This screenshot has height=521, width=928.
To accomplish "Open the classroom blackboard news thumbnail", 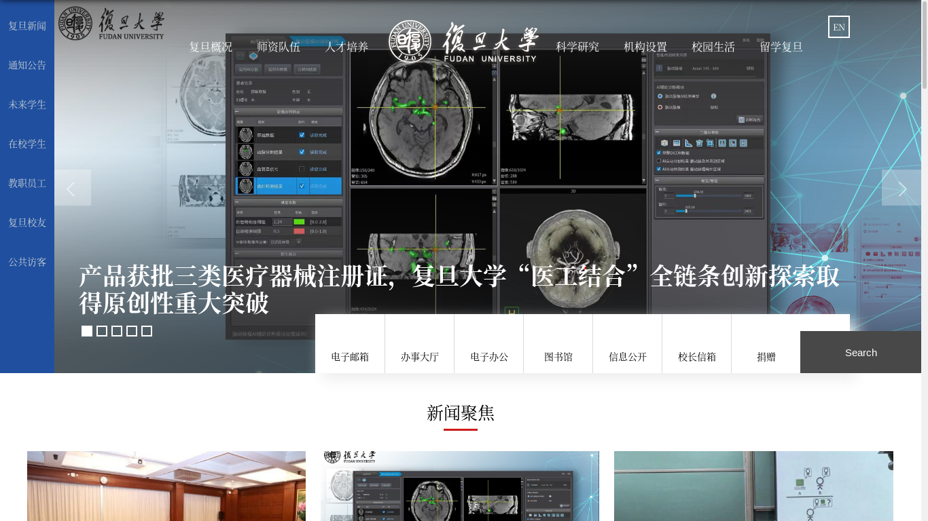I will [753, 486].
